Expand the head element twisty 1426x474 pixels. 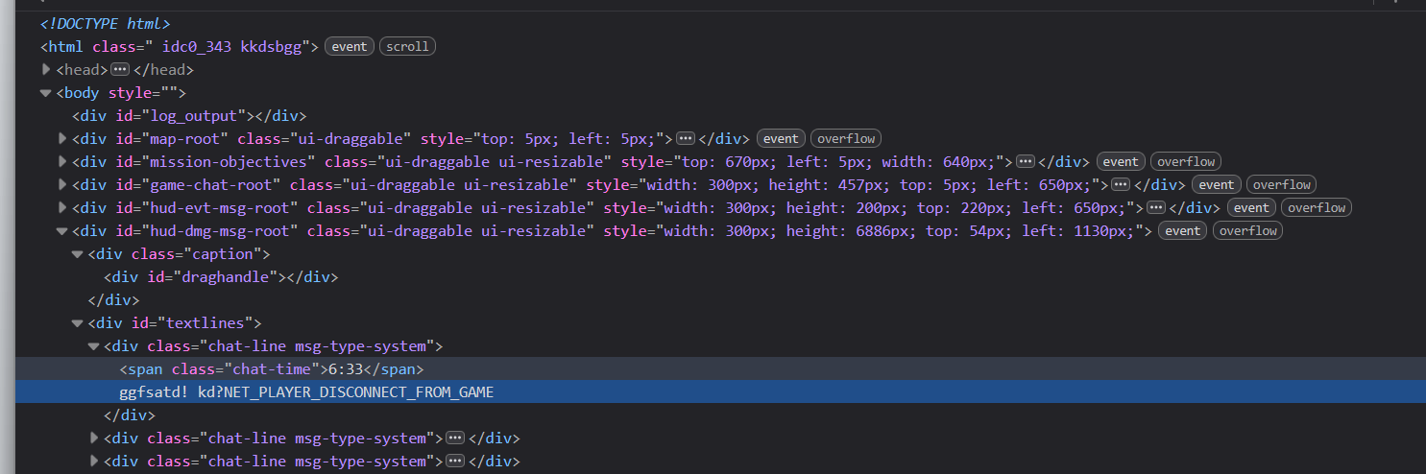click(46, 70)
